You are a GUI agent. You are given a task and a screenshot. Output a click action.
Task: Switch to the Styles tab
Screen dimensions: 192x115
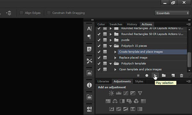pyautogui.click(x=139, y=81)
